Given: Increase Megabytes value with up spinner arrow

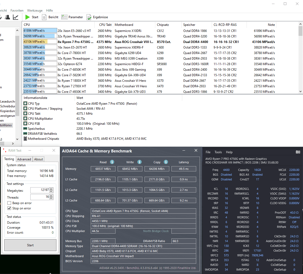Looking at the screenshot, I should click(51, 189).
